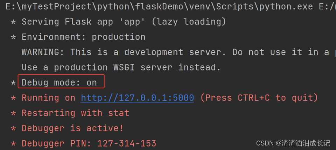Click 'Use a production WSGI server instead'

[x=121, y=68]
